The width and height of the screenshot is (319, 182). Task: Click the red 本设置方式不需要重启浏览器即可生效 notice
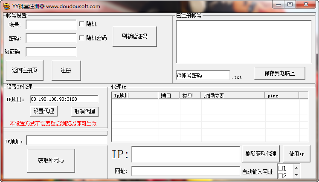pos(53,124)
